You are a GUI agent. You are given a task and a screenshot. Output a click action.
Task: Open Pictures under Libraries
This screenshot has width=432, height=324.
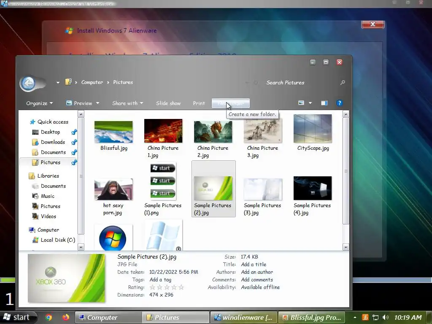click(x=46, y=206)
